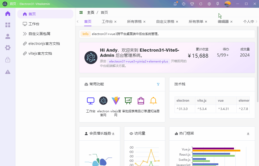
Task: Select the grid components icon in rail
Action: 8,25
